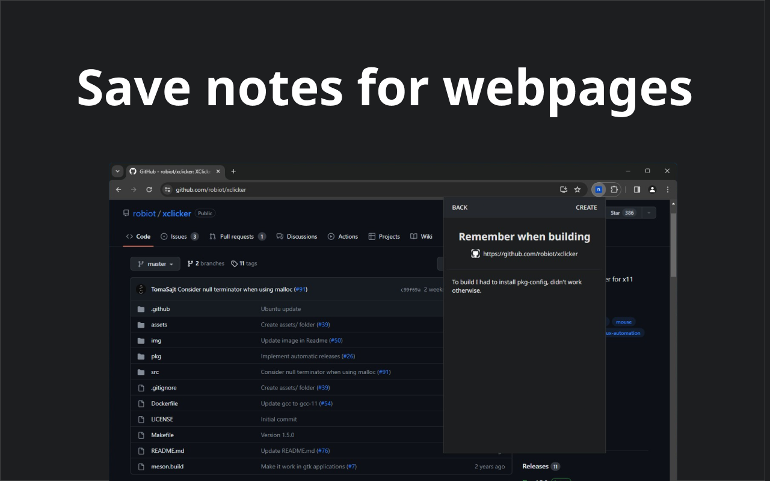
Task: Expand the master branch dropdown
Action: pos(155,264)
